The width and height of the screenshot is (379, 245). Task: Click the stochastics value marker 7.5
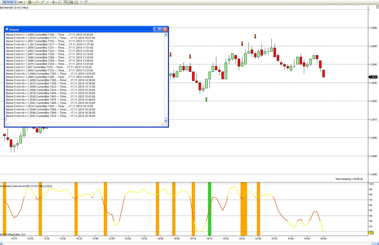371,233
